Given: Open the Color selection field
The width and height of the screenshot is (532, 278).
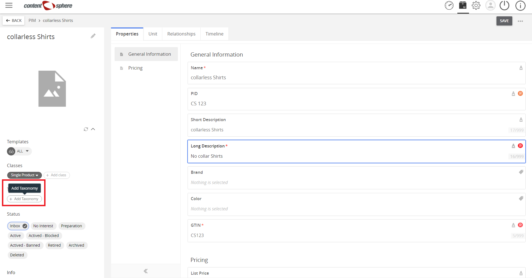Looking at the screenshot, I should (356, 204).
